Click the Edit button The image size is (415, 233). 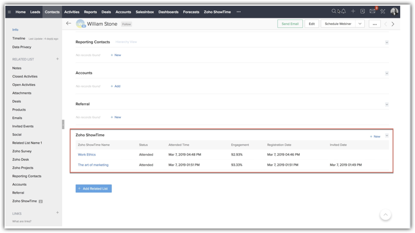312,24
